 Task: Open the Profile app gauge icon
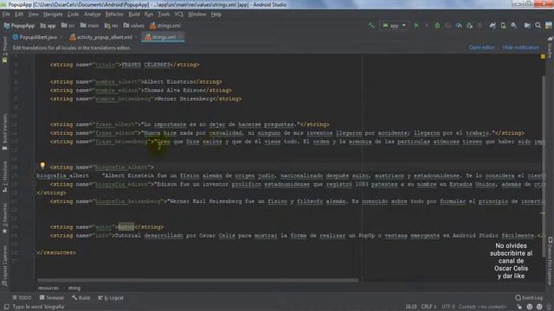(x=459, y=25)
